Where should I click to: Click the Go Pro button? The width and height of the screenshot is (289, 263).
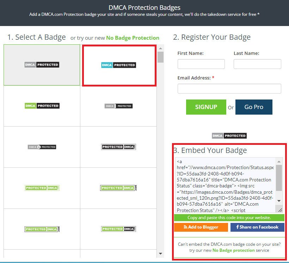254,107
